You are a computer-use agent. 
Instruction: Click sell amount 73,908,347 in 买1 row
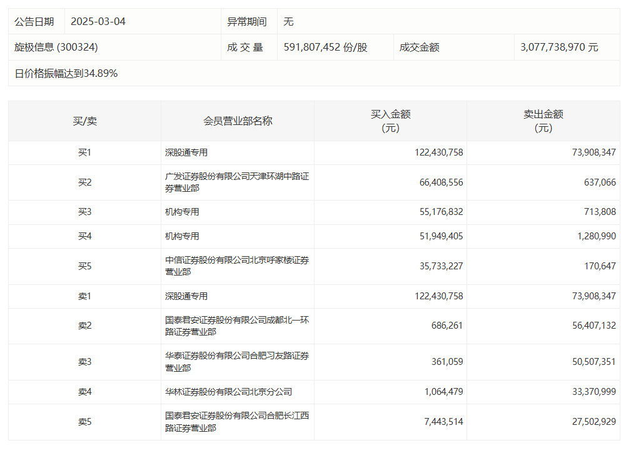pos(594,152)
